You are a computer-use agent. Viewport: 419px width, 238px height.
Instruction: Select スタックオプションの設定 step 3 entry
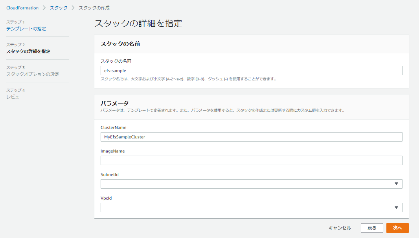33,74
